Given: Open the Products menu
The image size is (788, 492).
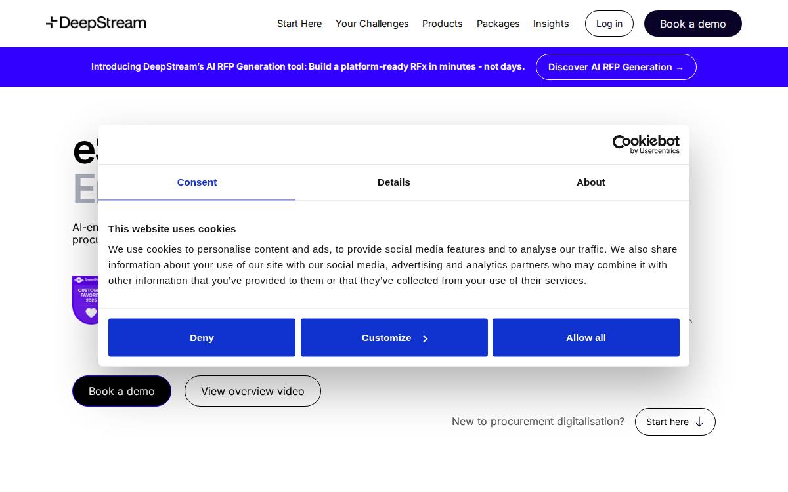Looking at the screenshot, I should 443,24.
